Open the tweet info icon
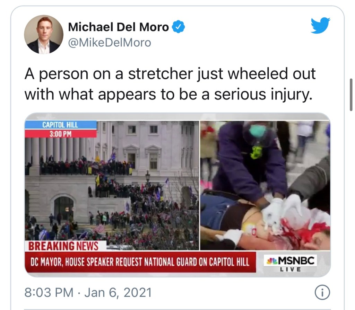The image size is (355, 310). tap(322, 292)
